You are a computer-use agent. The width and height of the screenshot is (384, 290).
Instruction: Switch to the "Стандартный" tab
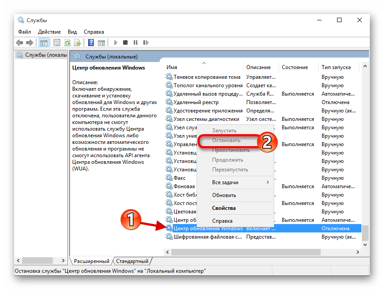tap(132, 261)
